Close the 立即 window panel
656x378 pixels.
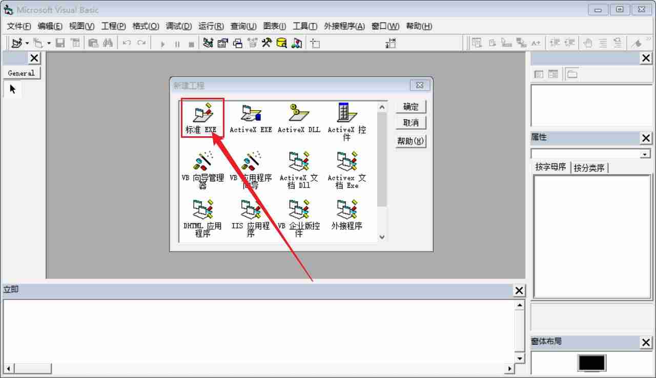pyautogui.click(x=519, y=290)
